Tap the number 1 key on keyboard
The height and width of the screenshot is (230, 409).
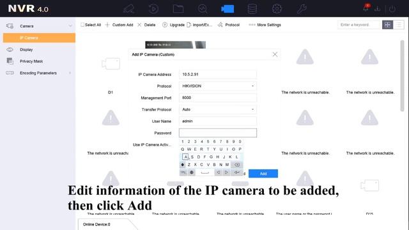(x=182, y=142)
